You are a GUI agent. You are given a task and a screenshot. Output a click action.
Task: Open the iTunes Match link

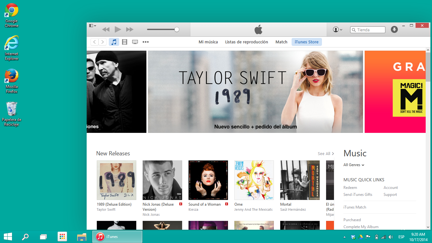[355, 207]
